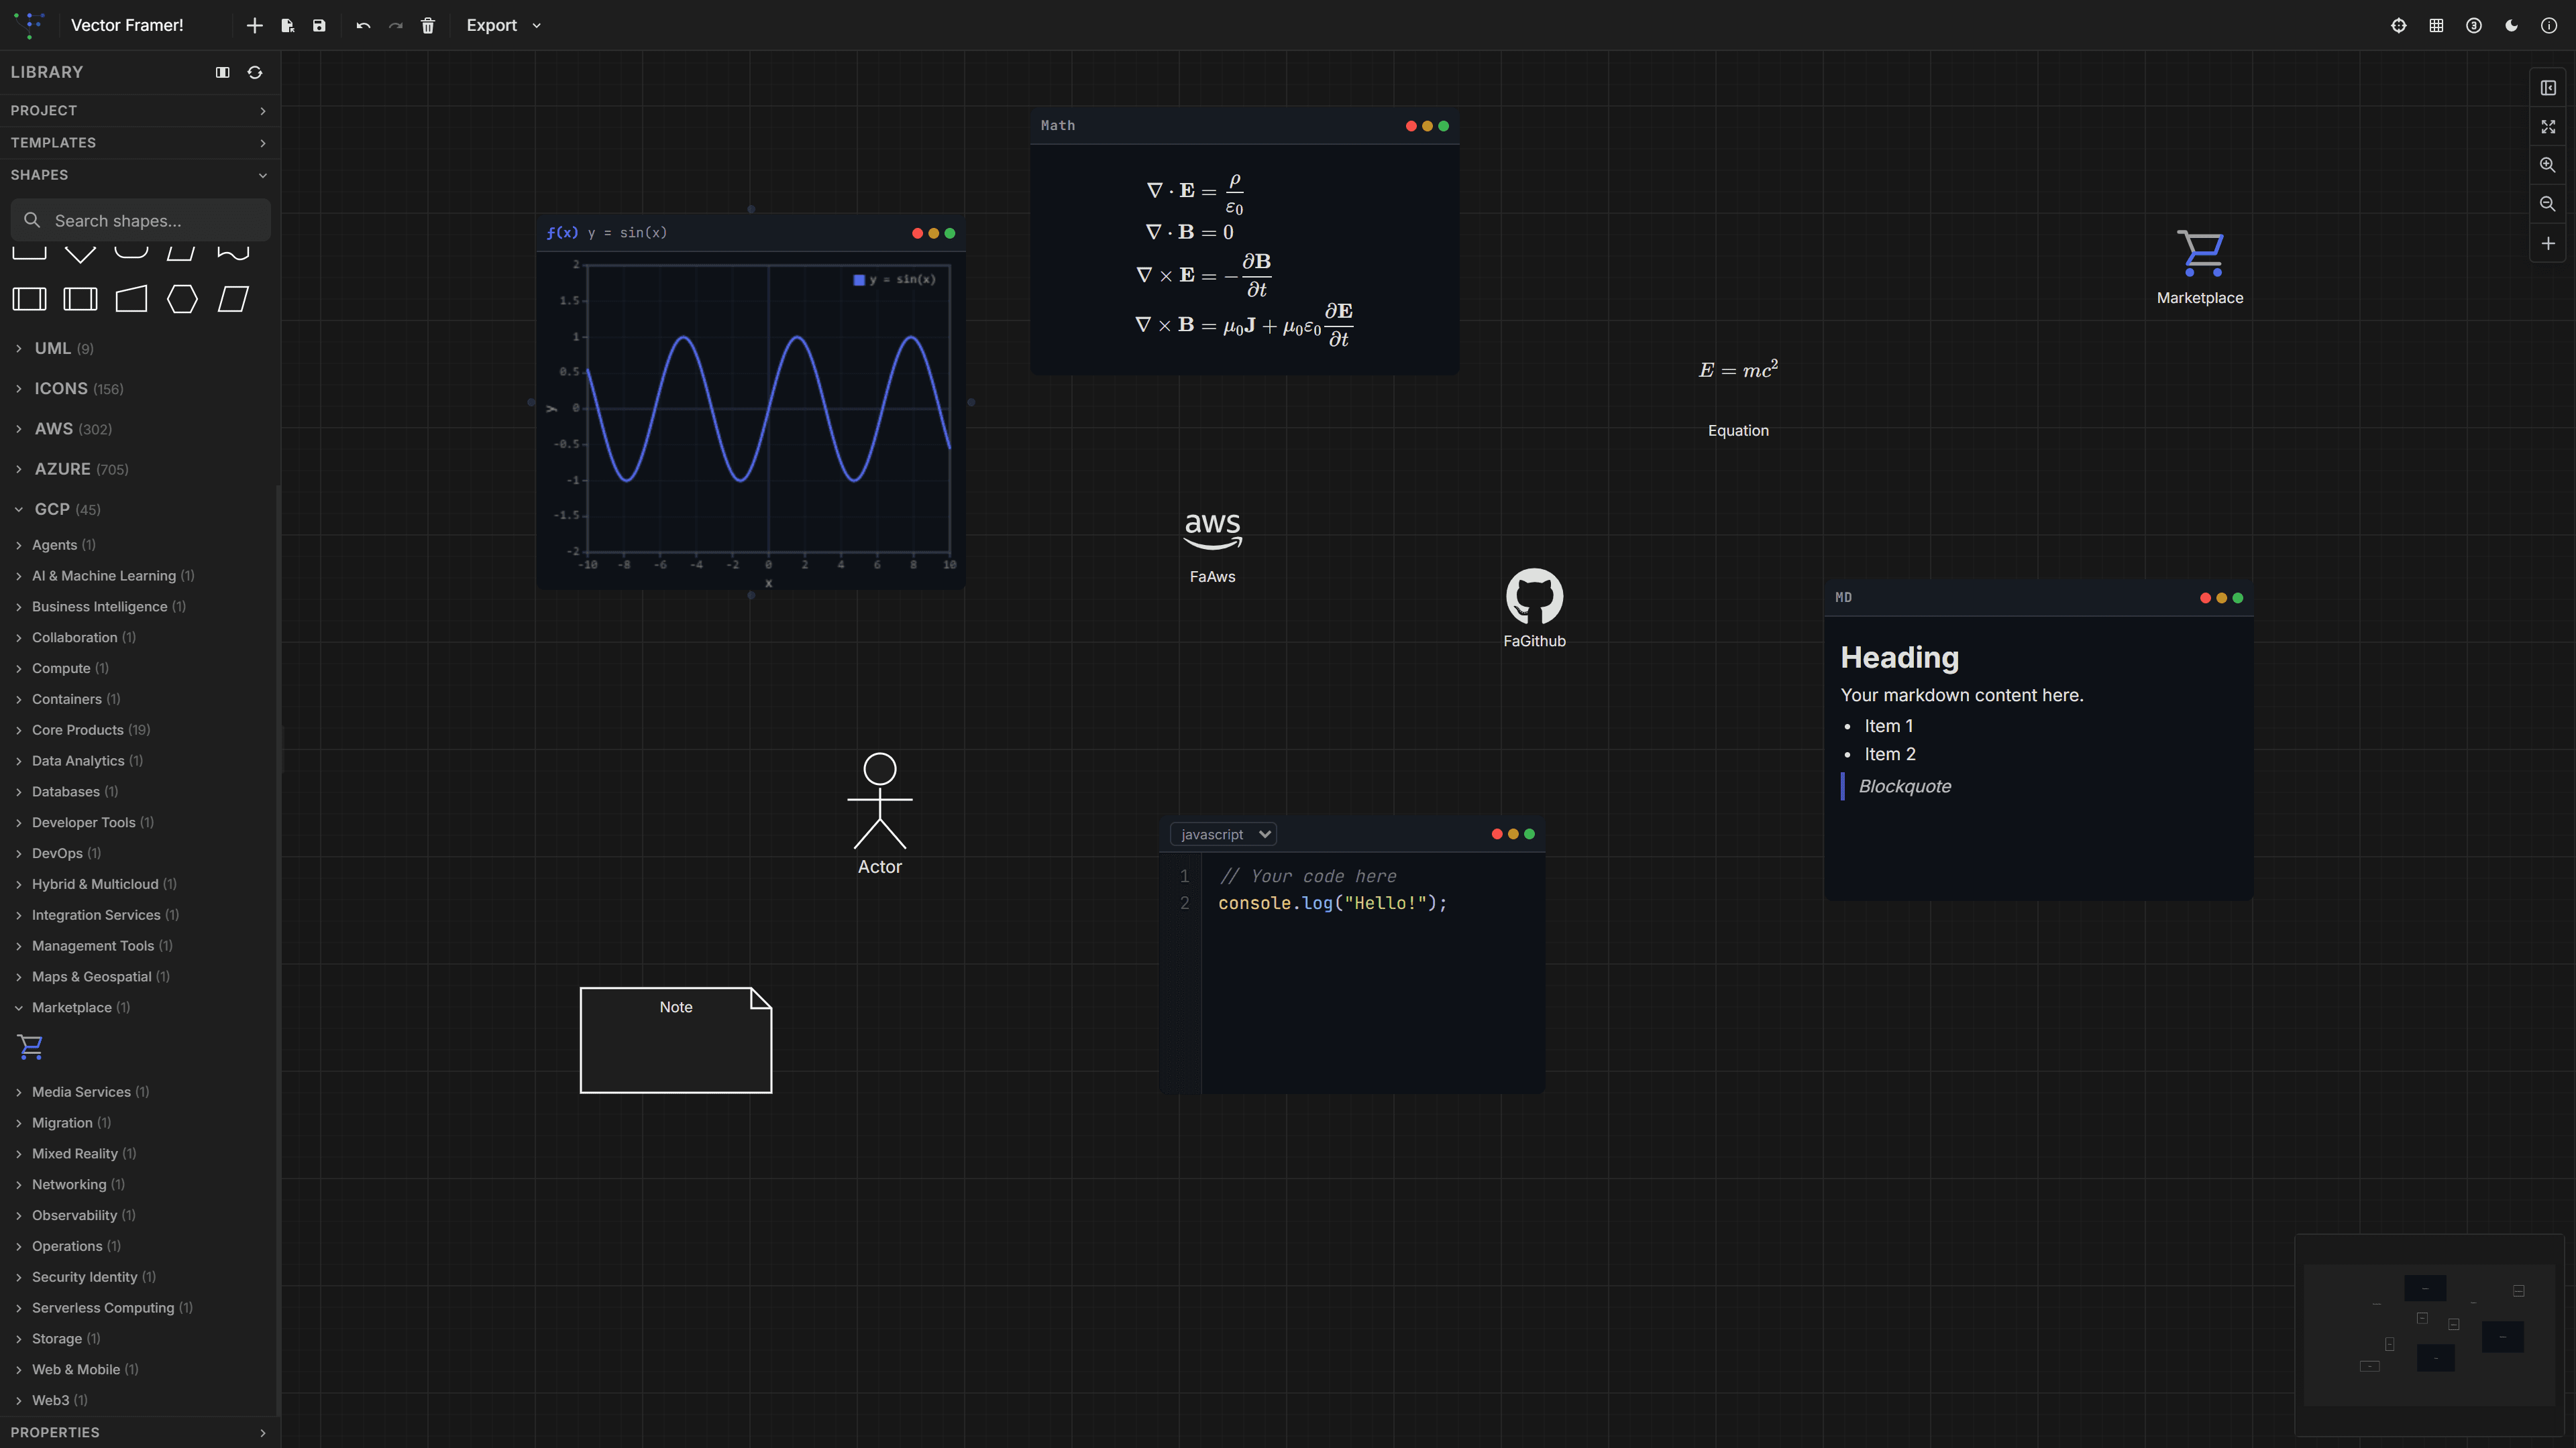Fit canvas to view with the expand arrows
Image resolution: width=2576 pixels, height=1448 pixels.
[2548, 127]
